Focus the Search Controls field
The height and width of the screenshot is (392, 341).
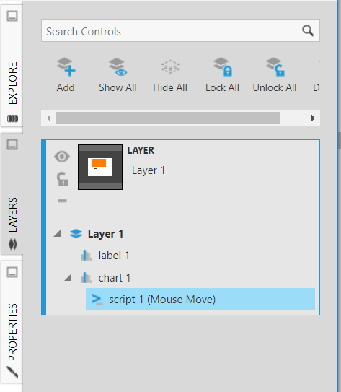(180, 31)
